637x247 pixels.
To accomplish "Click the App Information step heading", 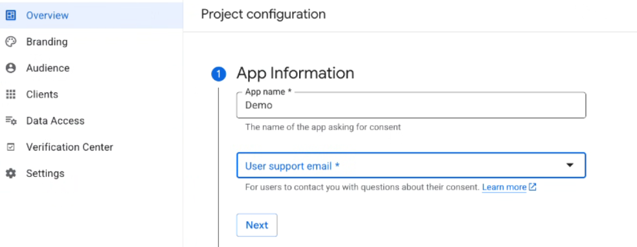I will [x=295, y=74].
